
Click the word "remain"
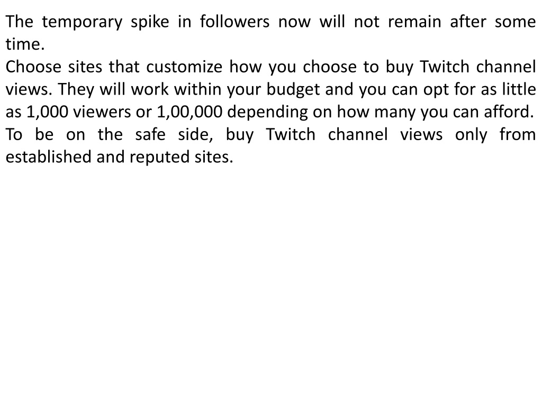point(414,21)
